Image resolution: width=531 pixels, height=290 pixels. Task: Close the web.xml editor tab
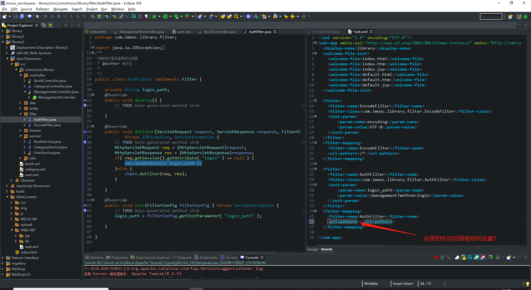371,32
